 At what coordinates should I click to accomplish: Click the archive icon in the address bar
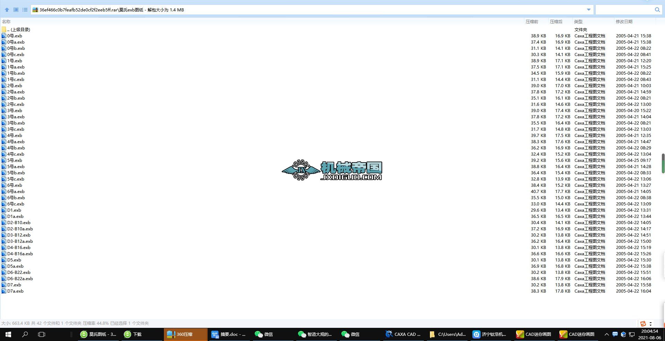click(x=35, y=10)
